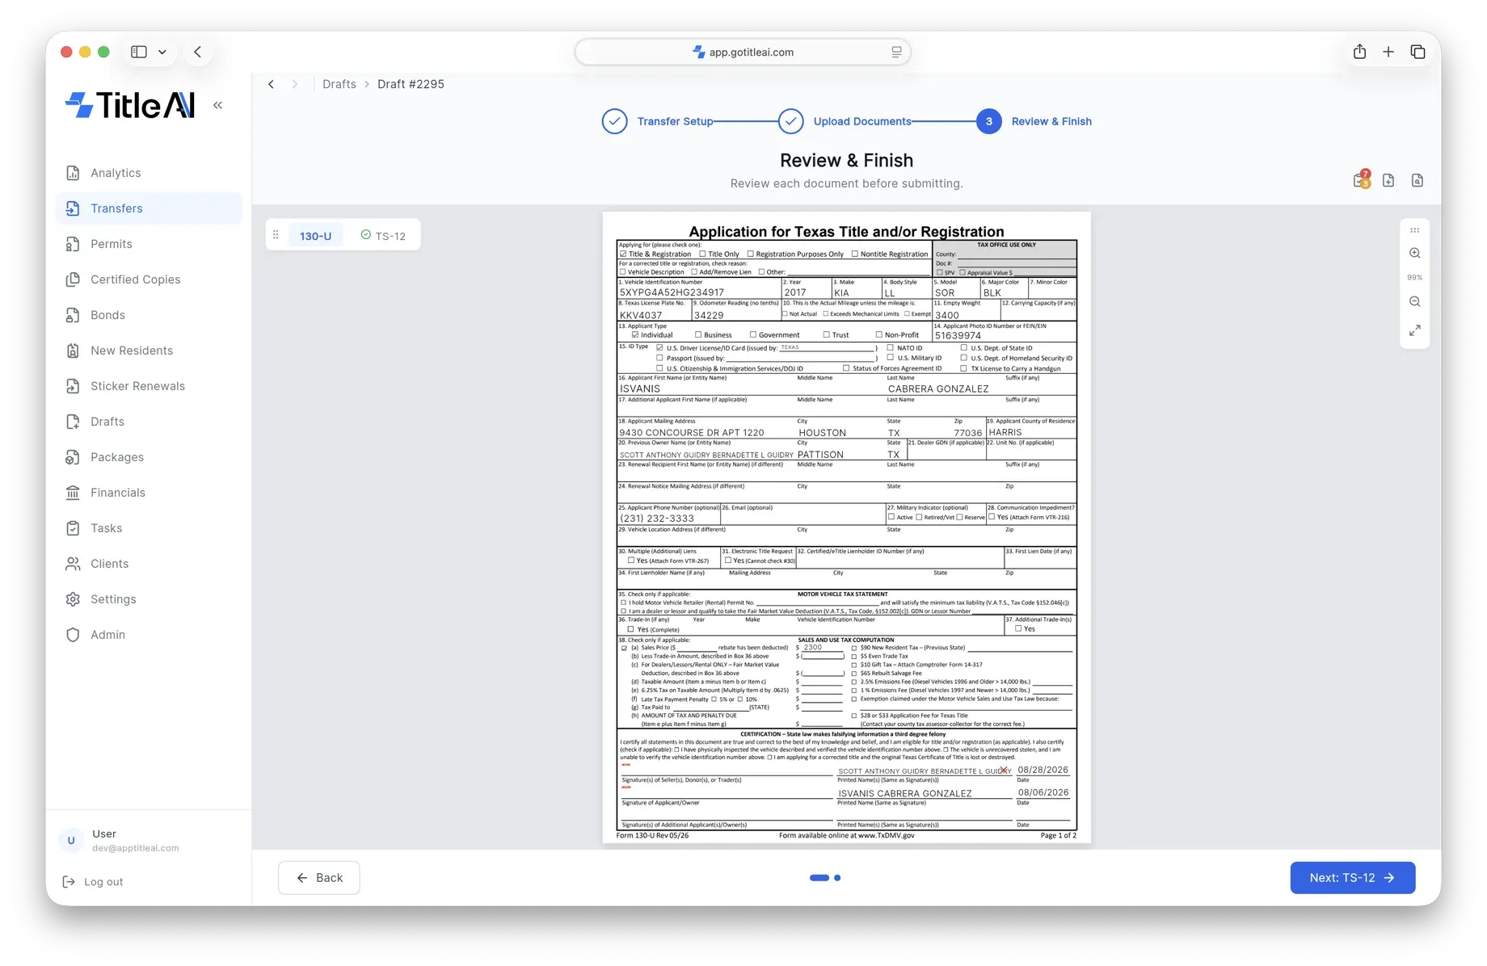Screen dimensions: 1487x966
Task: Open the Drafts breadcrumb link
Action: coord(339,84)
